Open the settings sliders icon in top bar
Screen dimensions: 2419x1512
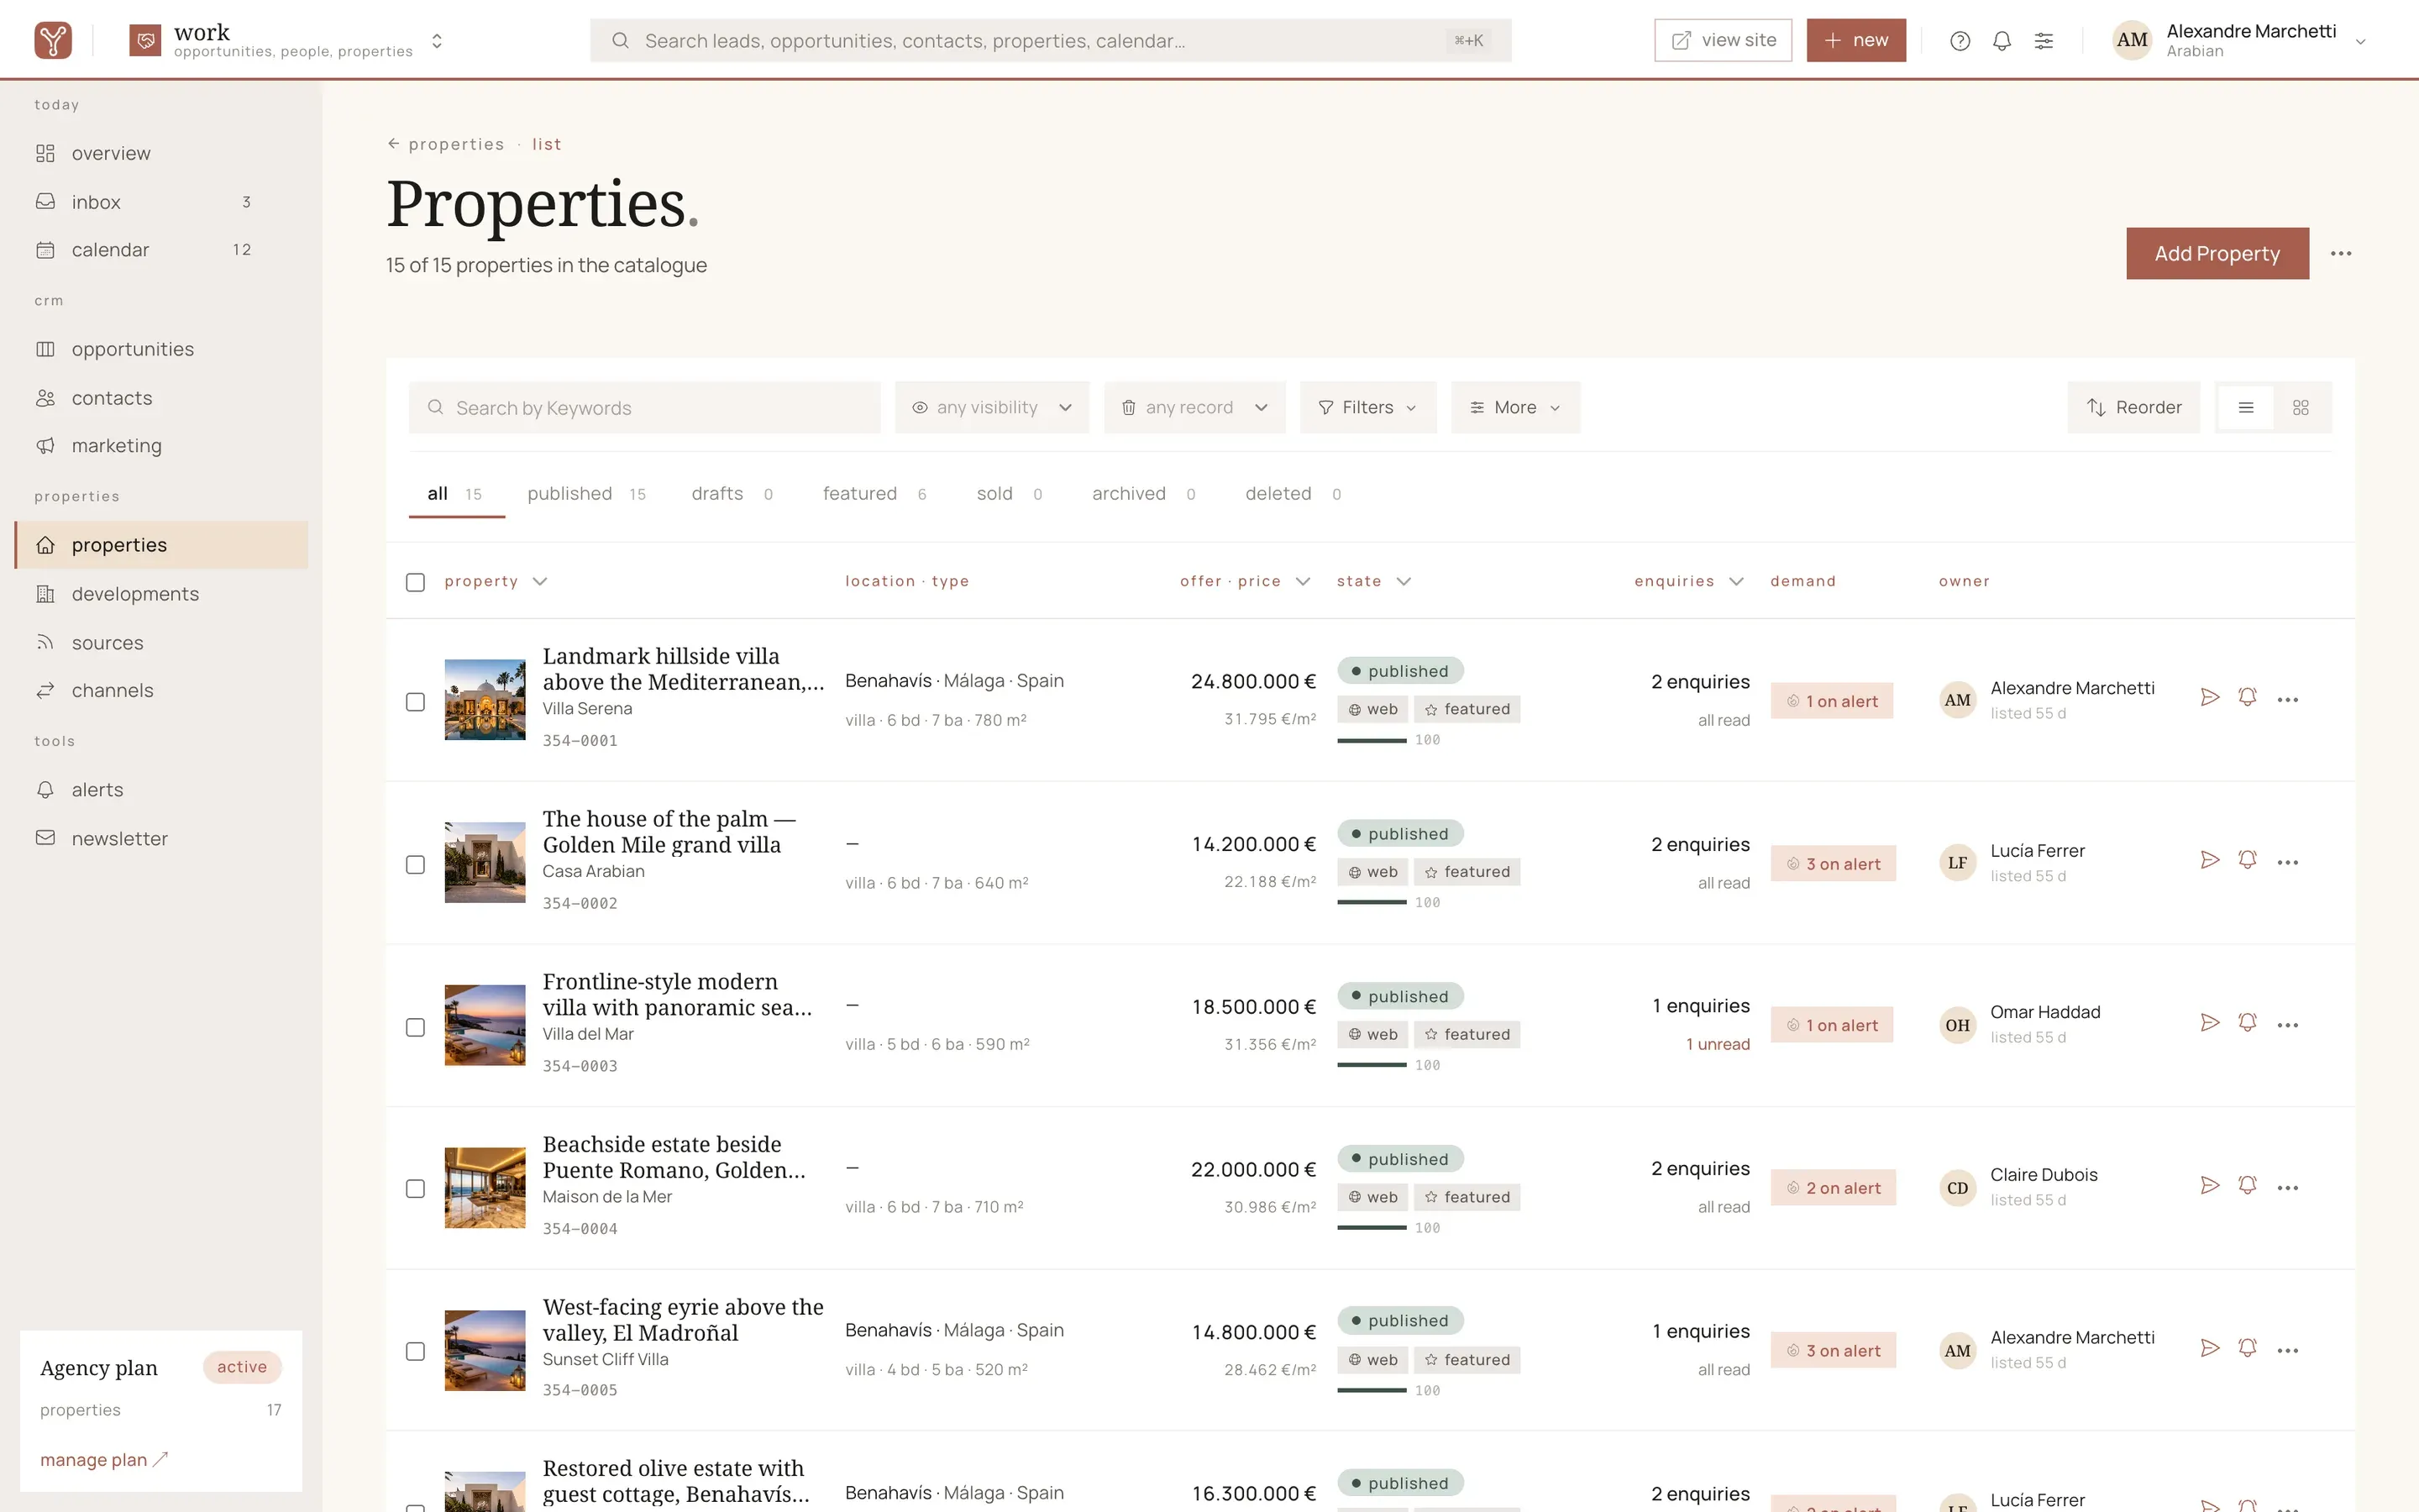[x=2044, y=41]
